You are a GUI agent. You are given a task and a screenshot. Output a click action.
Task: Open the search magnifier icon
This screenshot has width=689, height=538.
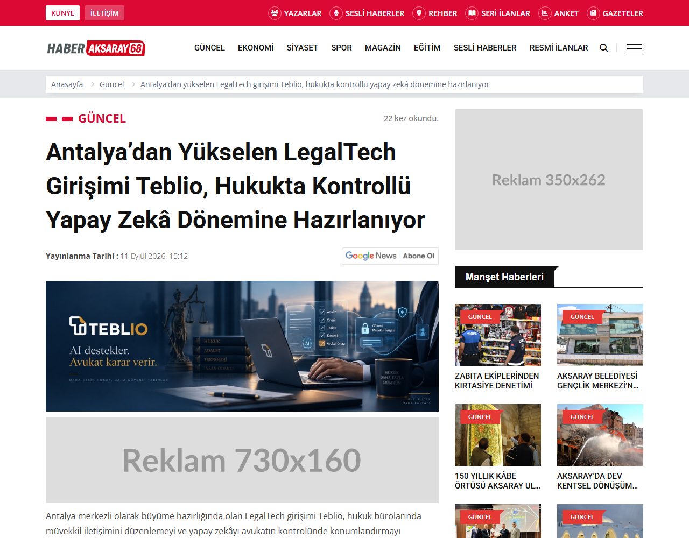pyautogui.click(x=604, y=48)
